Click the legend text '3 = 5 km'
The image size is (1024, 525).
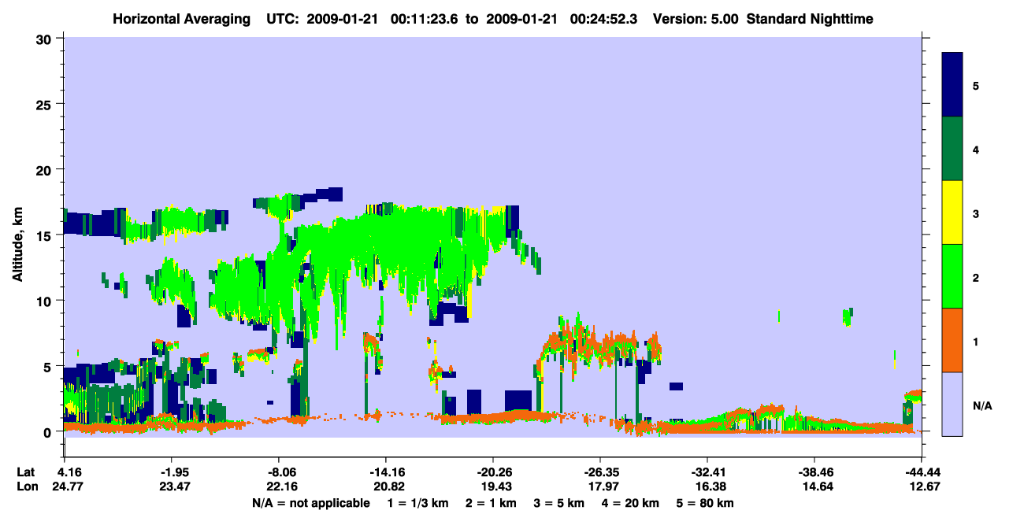(x=561, y=503)
